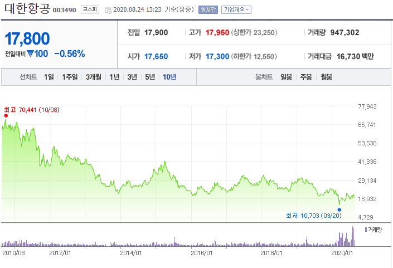Switch to the 일봉 candle chart
This screenshot has width=393, height=268.
(286, 77)
